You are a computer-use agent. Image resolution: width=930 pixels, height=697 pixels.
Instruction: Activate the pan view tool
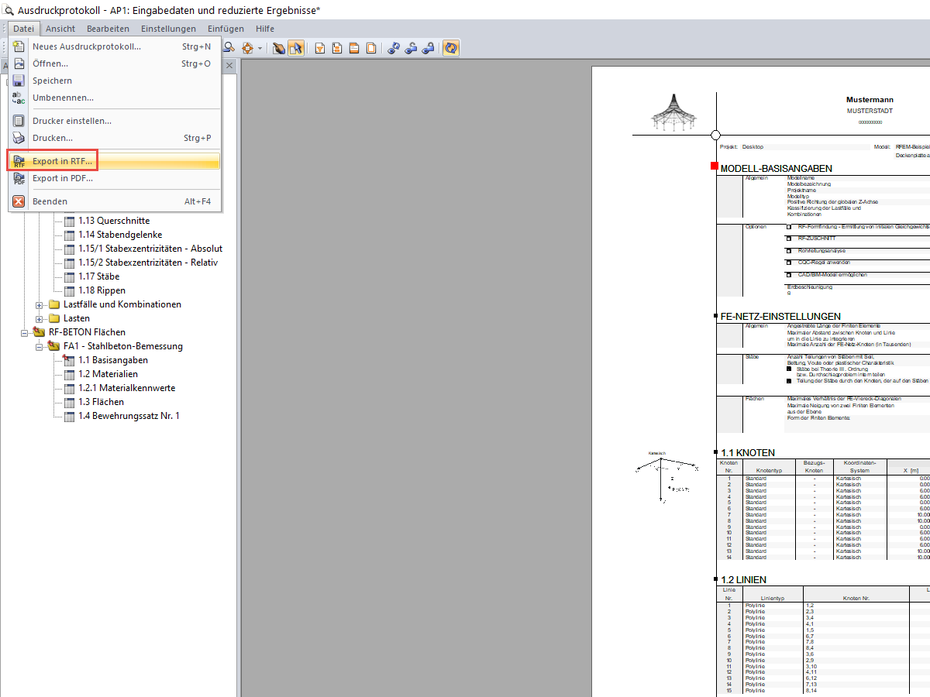248,47
